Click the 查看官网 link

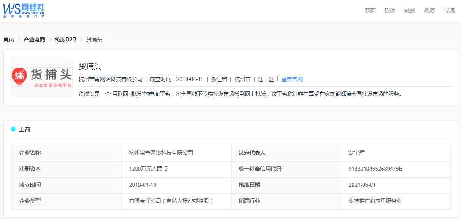coord(292,79)
